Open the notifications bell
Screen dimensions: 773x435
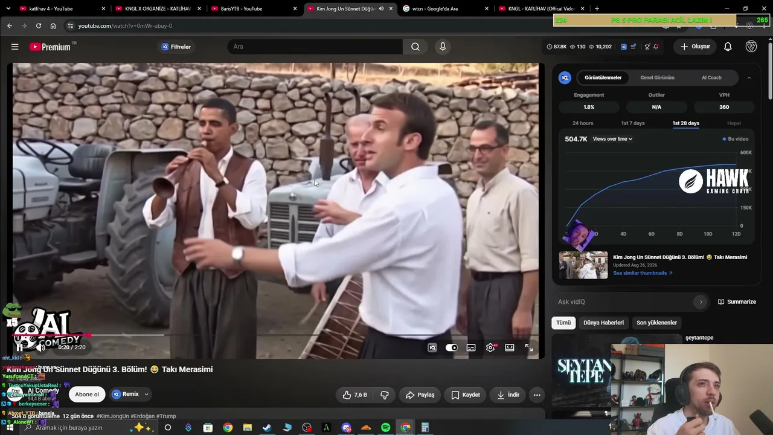click(x=728, y=47)
